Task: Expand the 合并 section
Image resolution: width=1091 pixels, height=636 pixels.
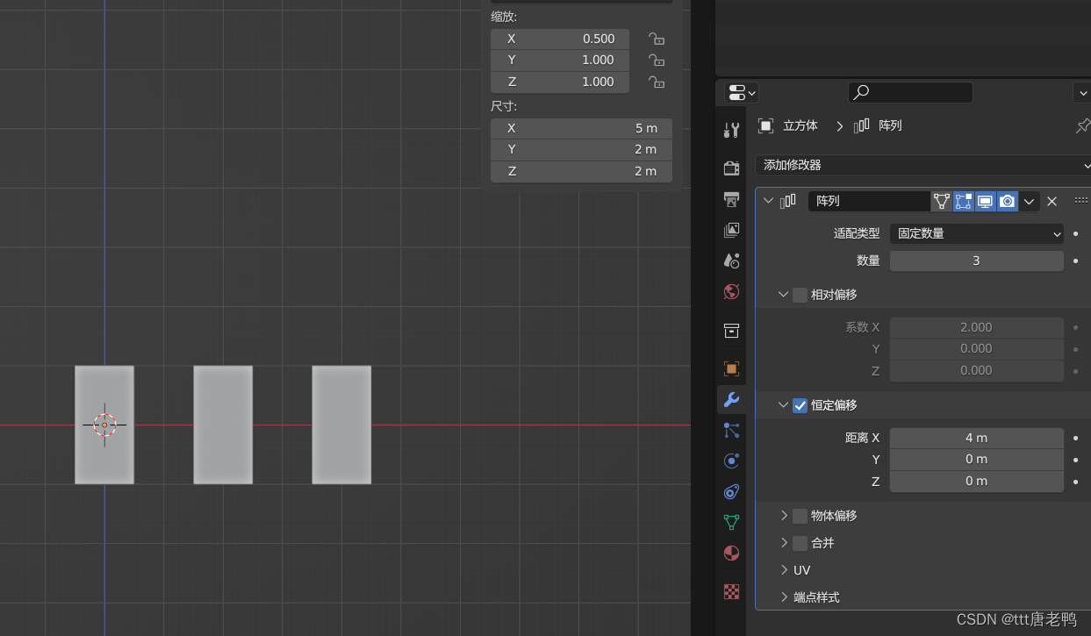Action: tap(783, 543)
